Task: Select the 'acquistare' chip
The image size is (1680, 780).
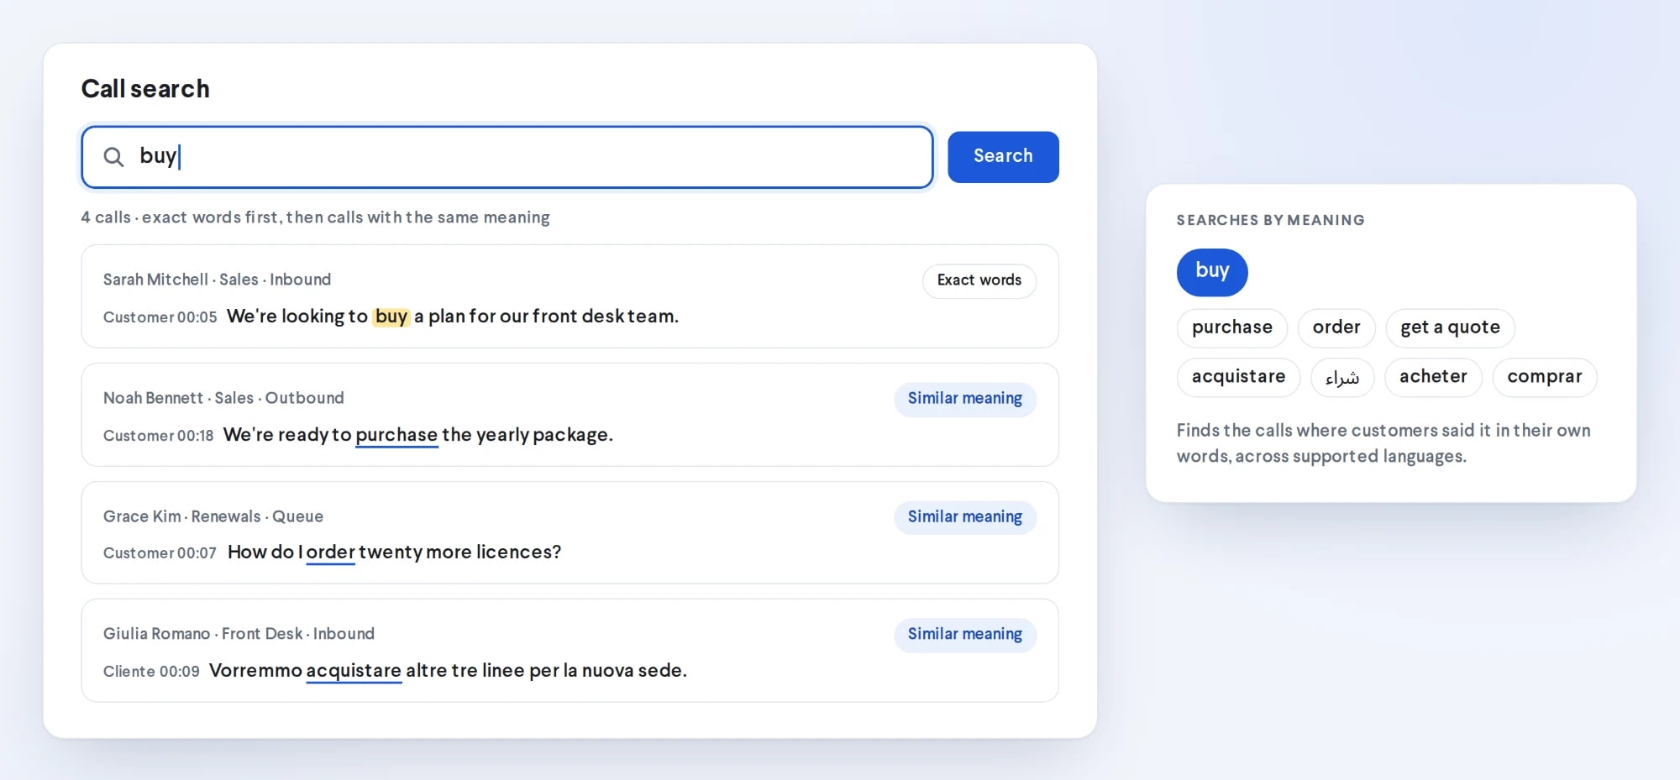Action: point(1238,377)
